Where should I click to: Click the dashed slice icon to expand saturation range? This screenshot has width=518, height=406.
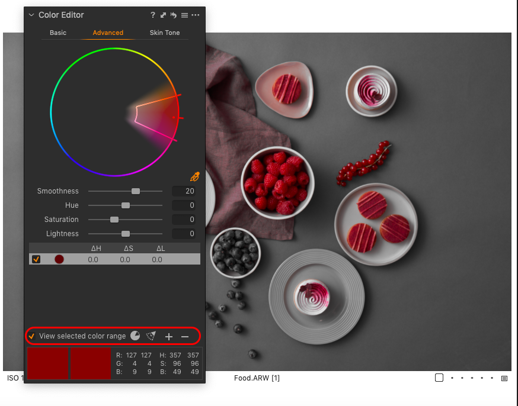151,336
